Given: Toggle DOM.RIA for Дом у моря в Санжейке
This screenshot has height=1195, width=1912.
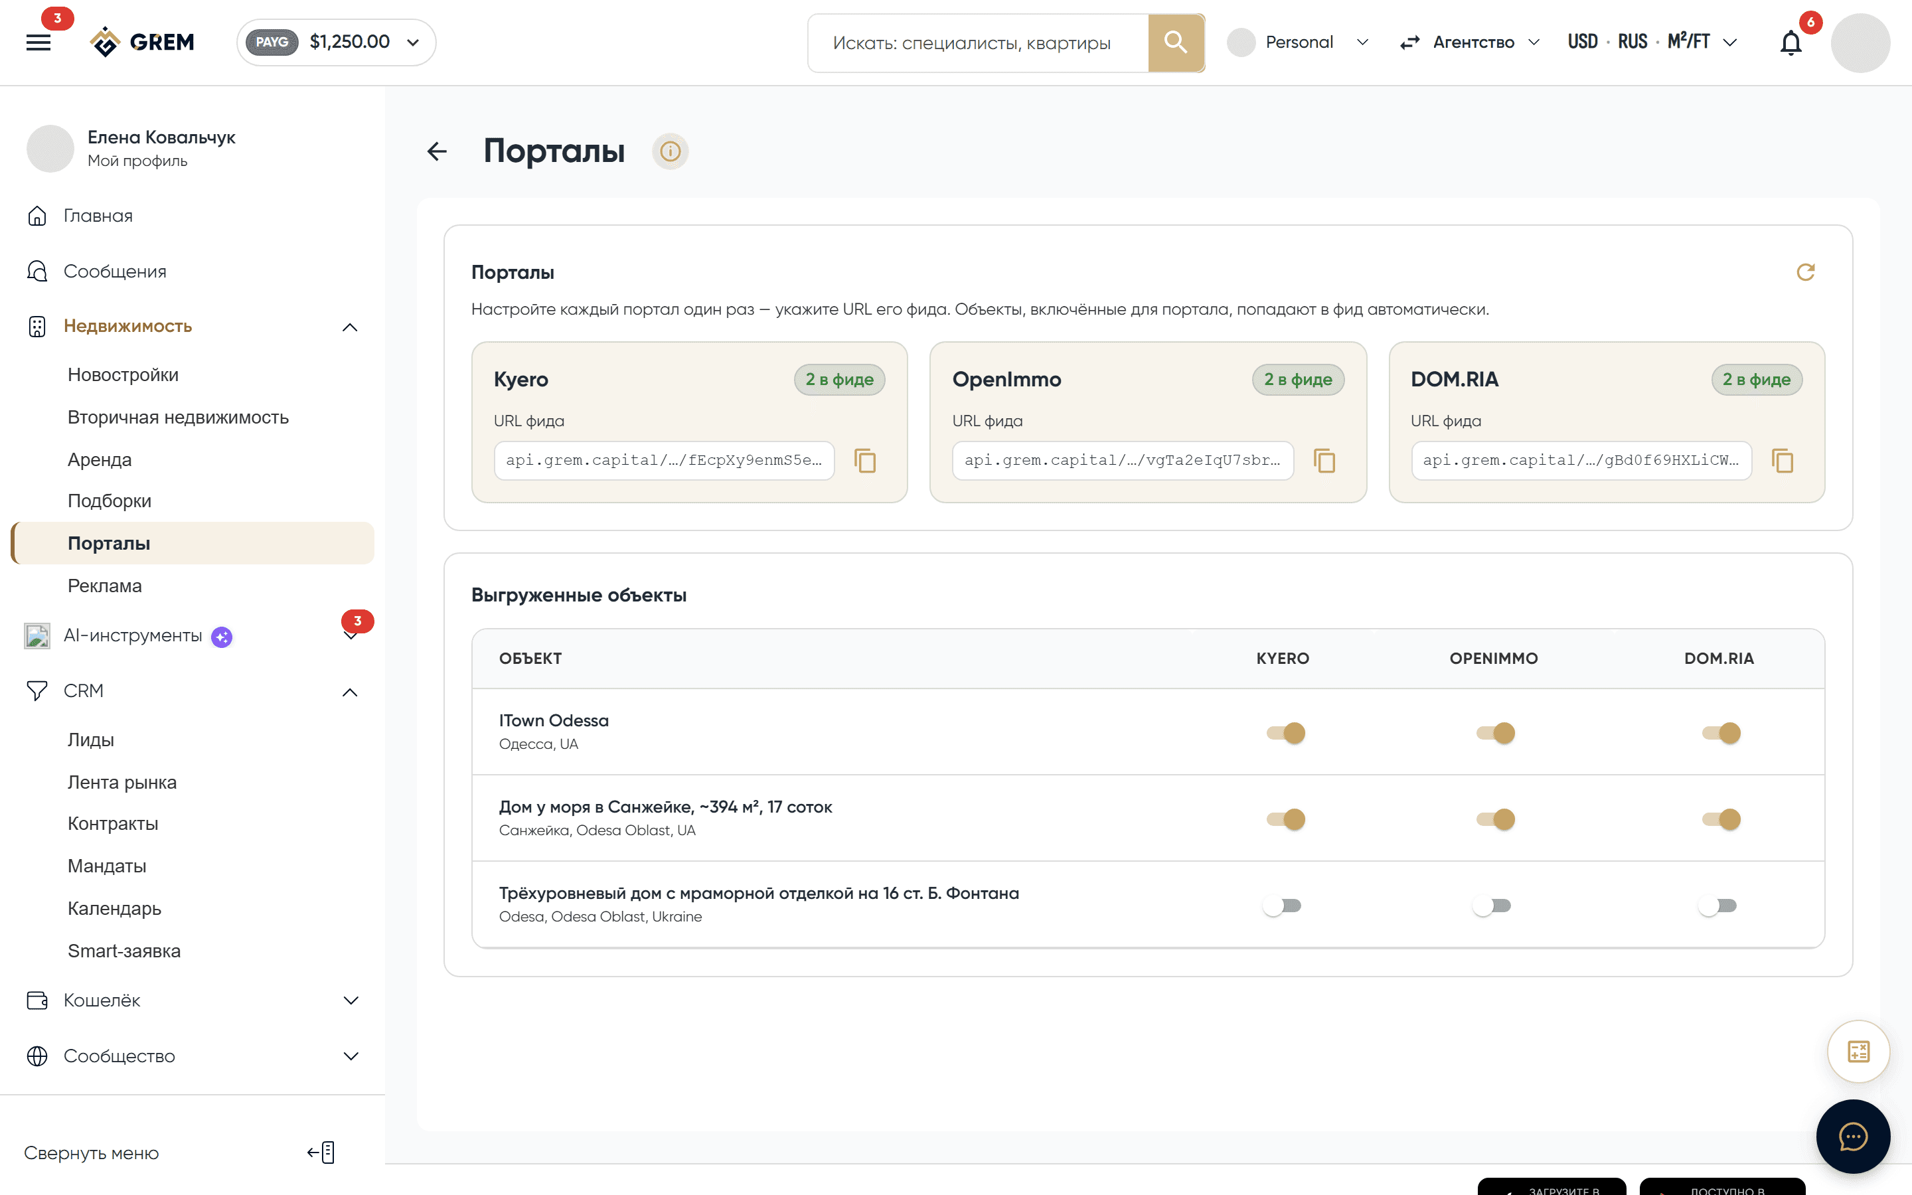Looking at the screenshot, I should 1721,819.
